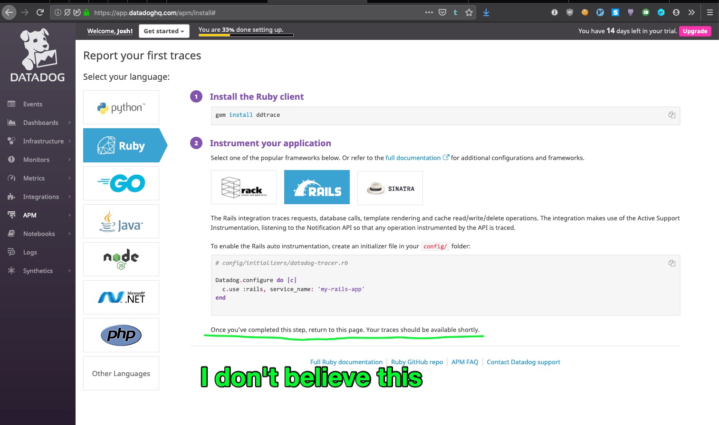The height and width of the screenshot is (425, 719).
Task: Click the pink Upgrade button
Action: pyautogui.click(x=695, y=31)
